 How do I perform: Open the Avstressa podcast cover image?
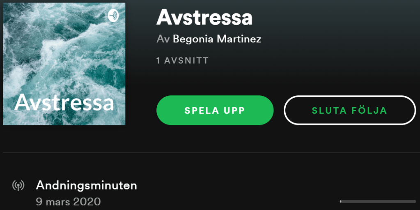coord(64,64)
